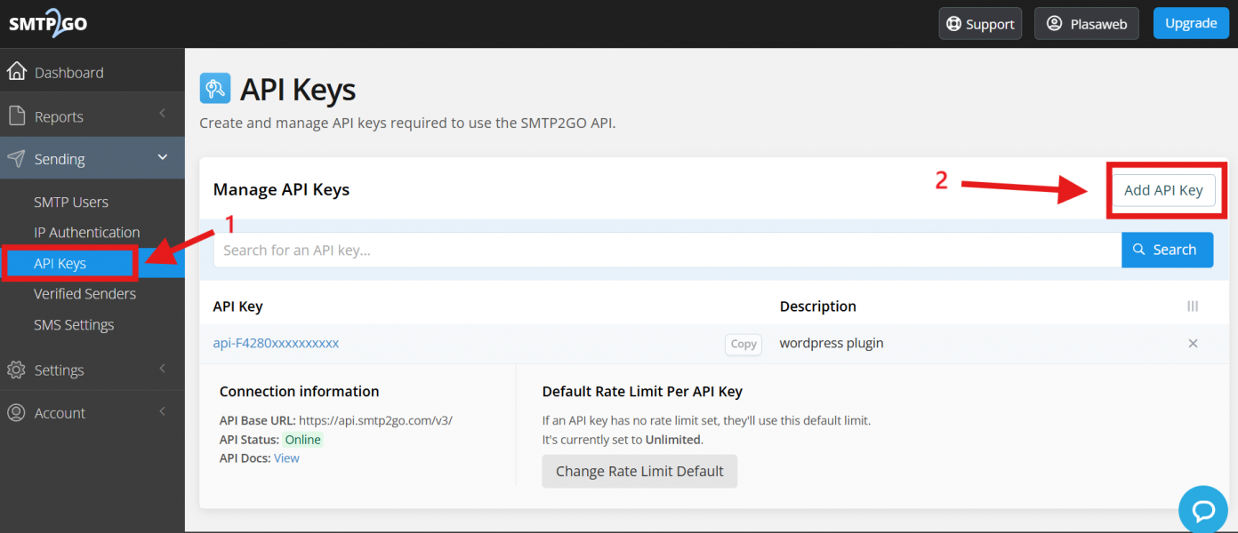1238x533 pixels.
Task: Go to IP Authentication page
Action: pos(87,232)
